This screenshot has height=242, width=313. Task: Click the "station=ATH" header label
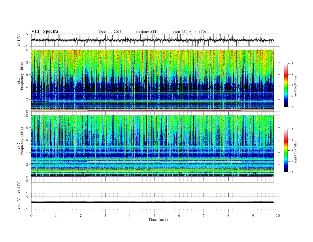[x=147, y=32]
